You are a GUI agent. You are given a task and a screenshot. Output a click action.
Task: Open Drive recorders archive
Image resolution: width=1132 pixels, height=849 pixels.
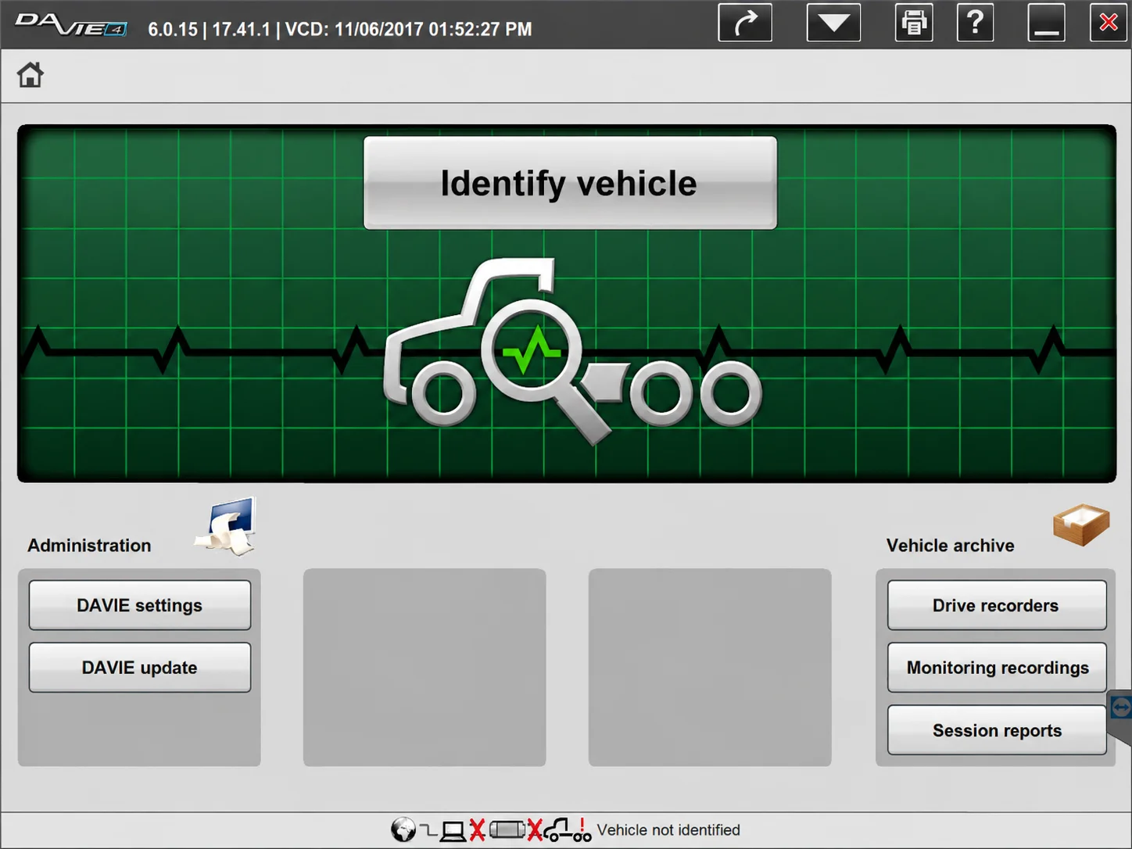coord(997,605)
